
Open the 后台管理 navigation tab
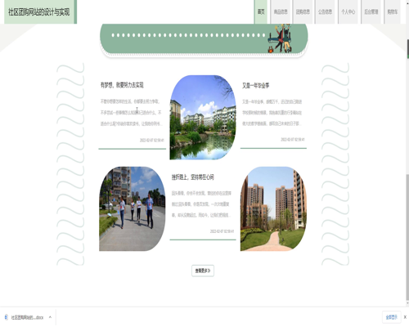(371, 11)
